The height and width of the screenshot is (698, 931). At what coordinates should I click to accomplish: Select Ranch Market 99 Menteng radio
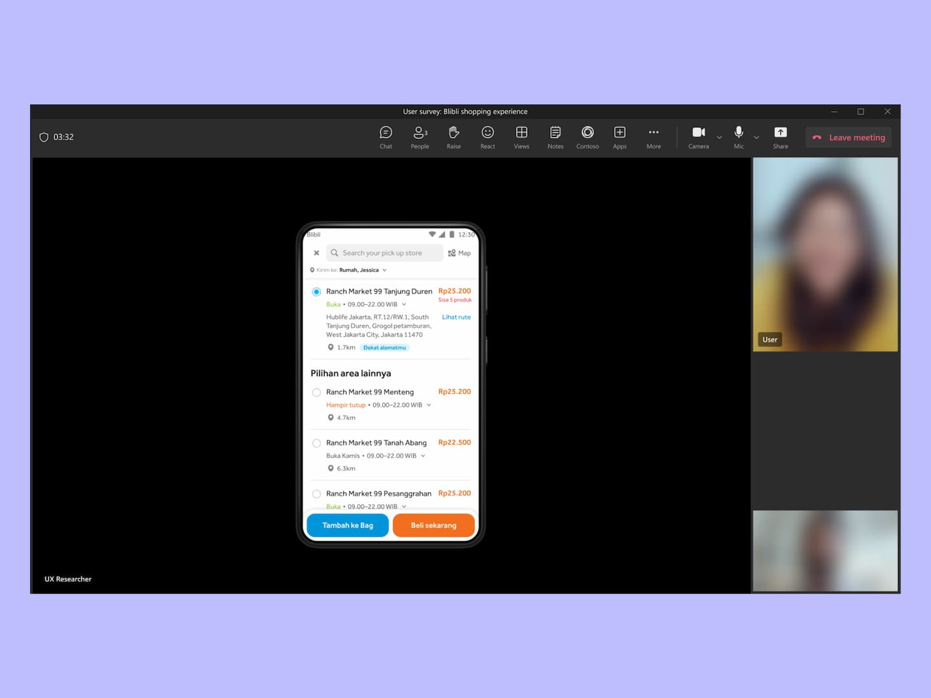(x=316, y=392)
